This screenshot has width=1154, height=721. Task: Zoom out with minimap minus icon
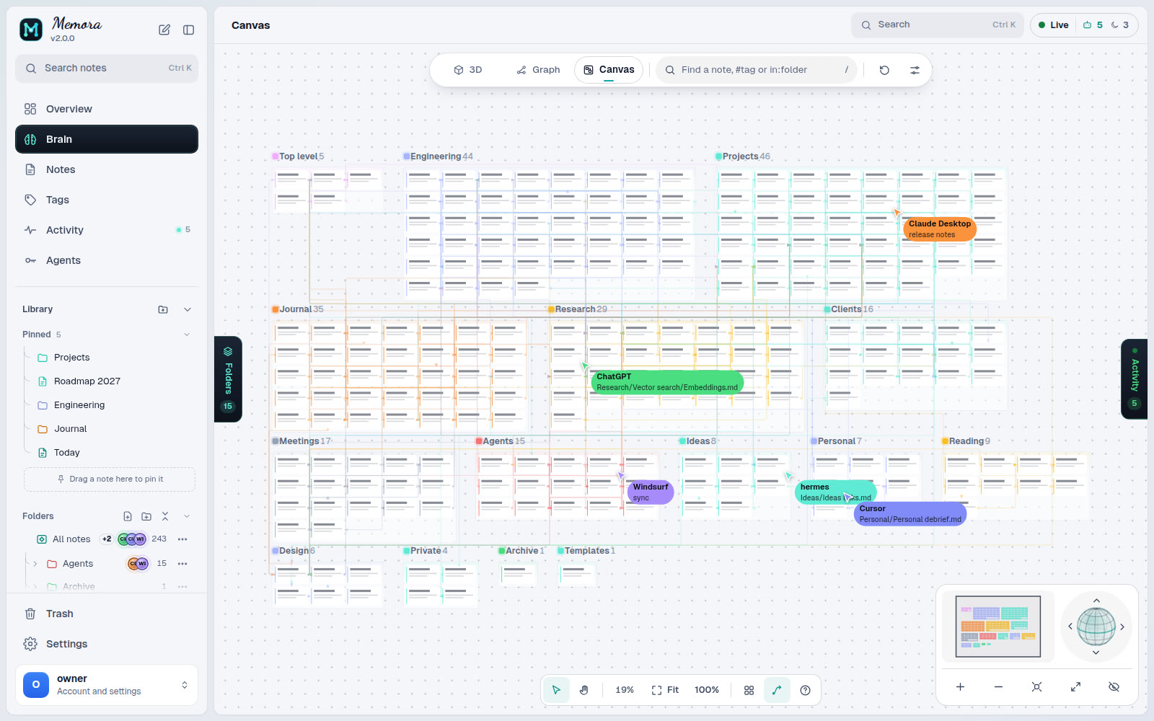point(998,687)
